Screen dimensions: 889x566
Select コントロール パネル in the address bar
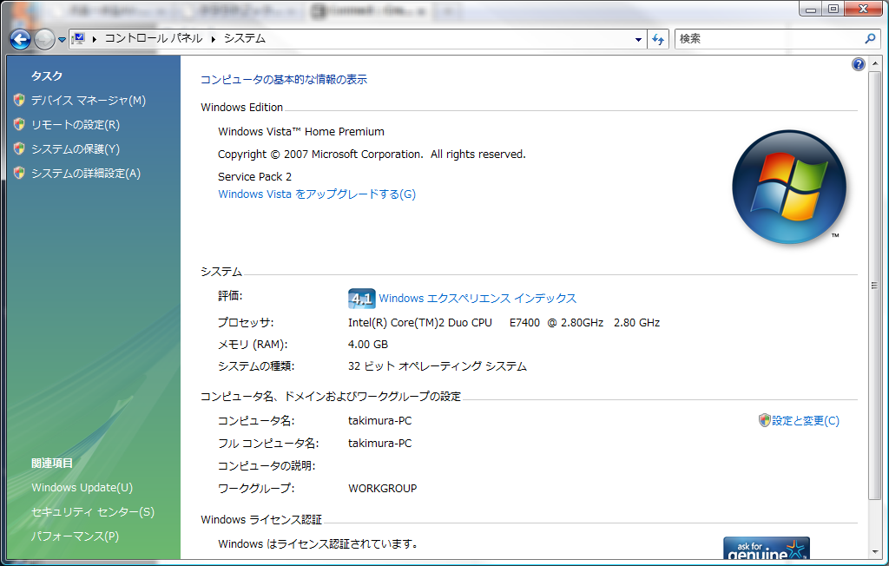153,38
